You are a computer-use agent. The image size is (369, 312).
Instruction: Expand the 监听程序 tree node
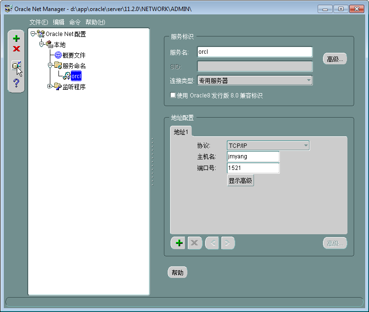(x=50, y=86)
